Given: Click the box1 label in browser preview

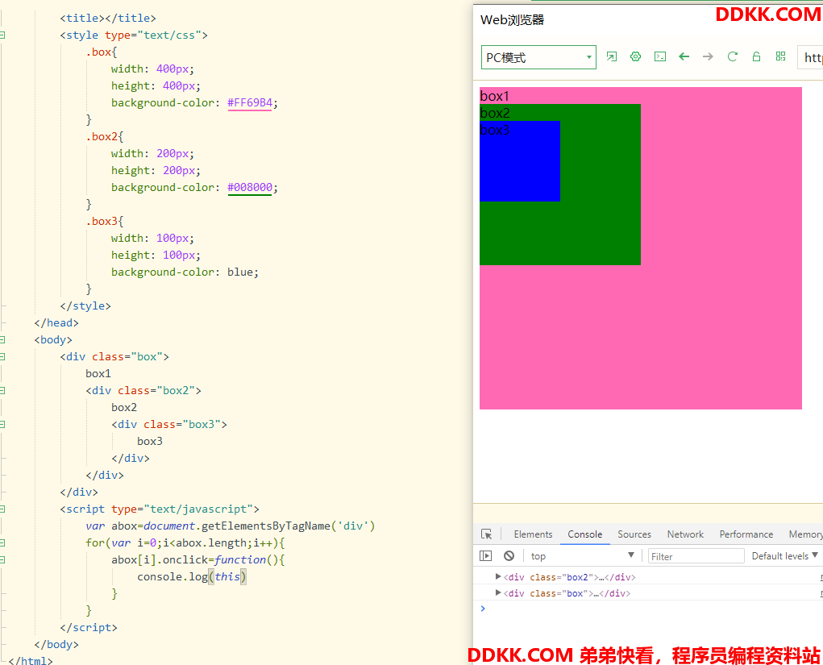Looking at the screenshot, I should point(494,96).
